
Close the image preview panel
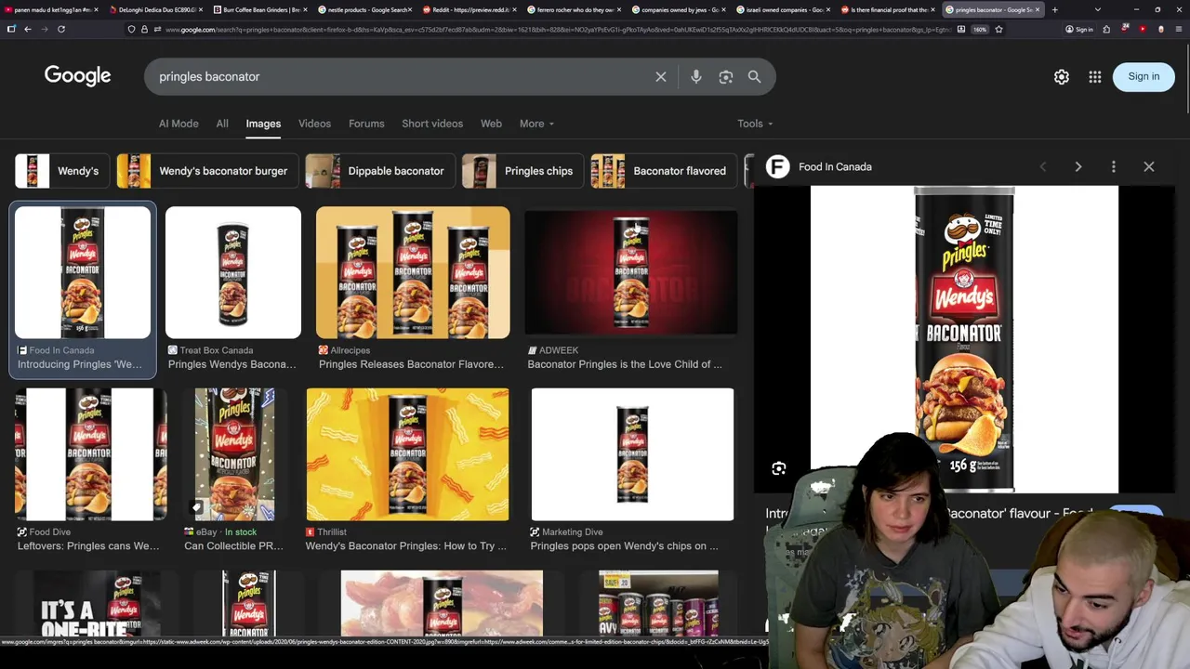point(1149,167)
